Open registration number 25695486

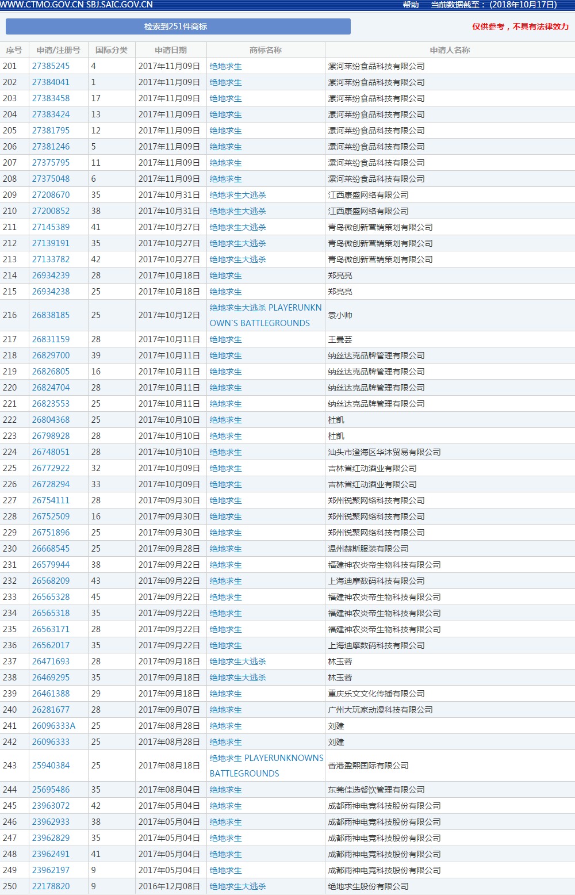point(51,790)
